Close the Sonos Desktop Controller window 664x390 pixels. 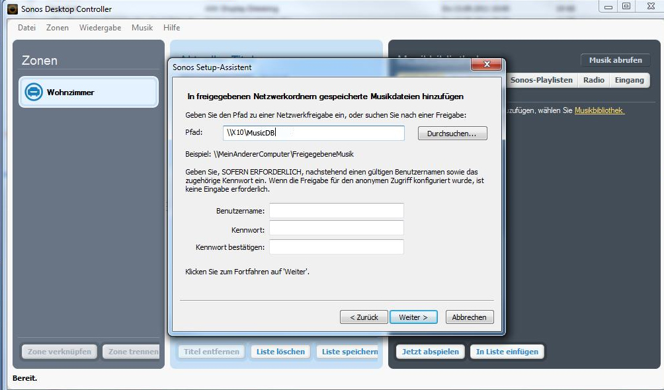[651, 7]
